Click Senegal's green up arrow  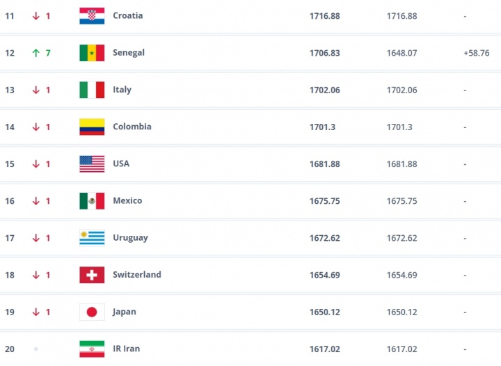[x=35, y=53]
